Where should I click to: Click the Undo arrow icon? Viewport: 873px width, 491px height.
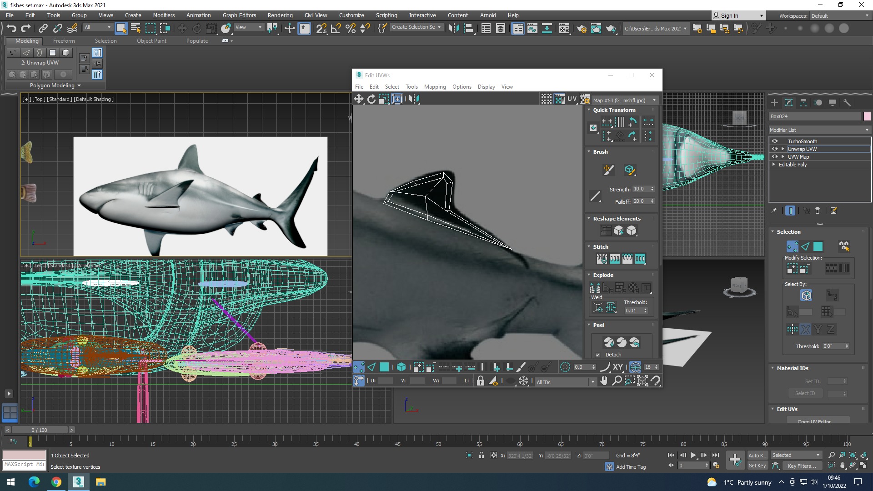[11, 28]
